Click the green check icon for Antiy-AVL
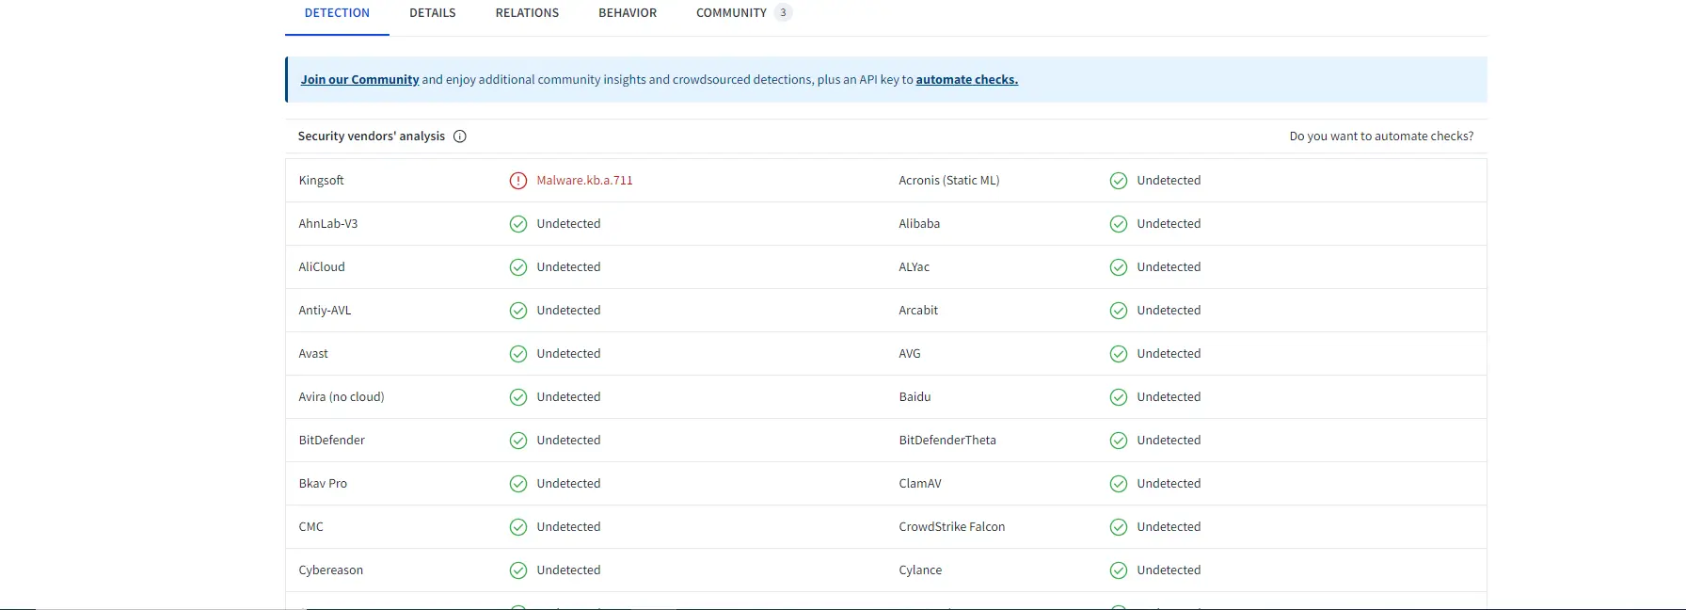This screenshot has width=1686, height=610. click(518, 311)
